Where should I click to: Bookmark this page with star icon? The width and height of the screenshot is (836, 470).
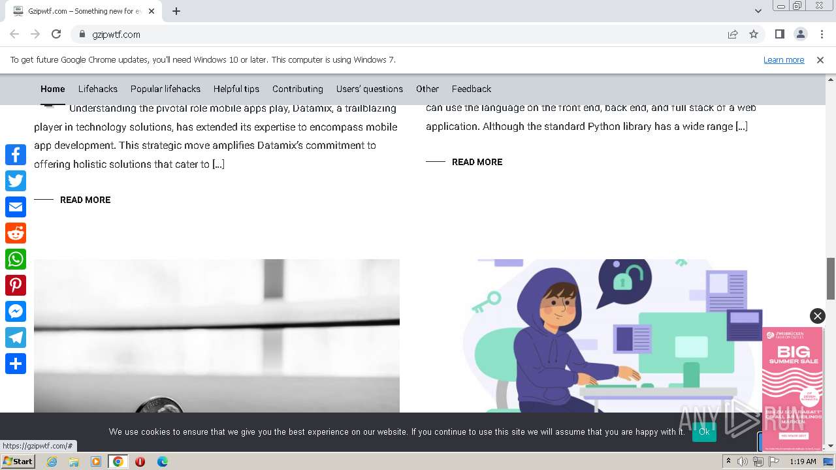[x=754, y=34]
